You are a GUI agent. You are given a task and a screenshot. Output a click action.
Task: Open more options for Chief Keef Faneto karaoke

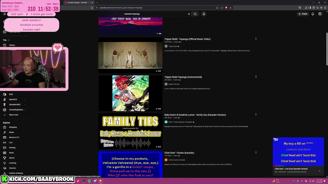click(x=256, y=152)
